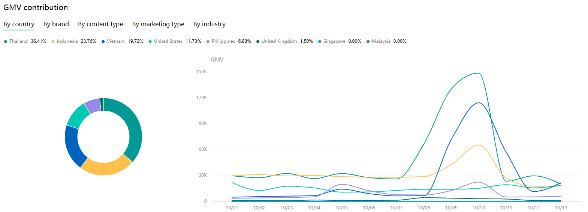Switch to By industry tab
The image size is (588, 212).
click(209, 24)
